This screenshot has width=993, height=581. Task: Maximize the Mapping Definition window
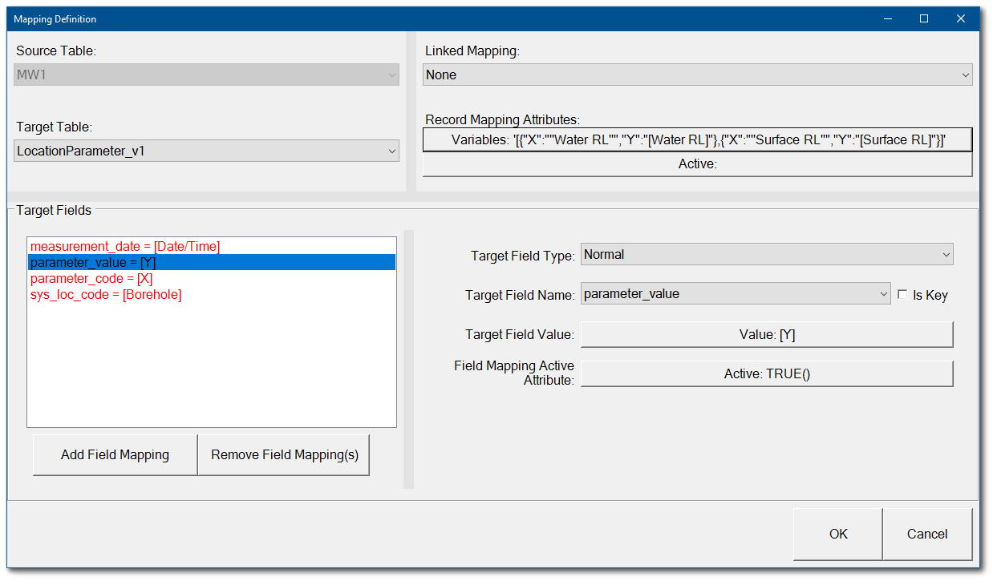(923, 18)
